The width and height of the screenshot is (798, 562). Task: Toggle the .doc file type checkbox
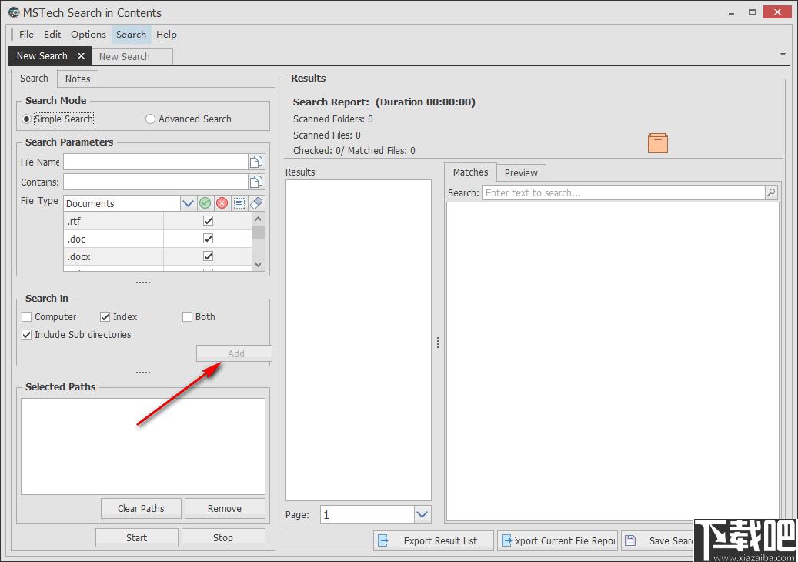click(208, 238)
